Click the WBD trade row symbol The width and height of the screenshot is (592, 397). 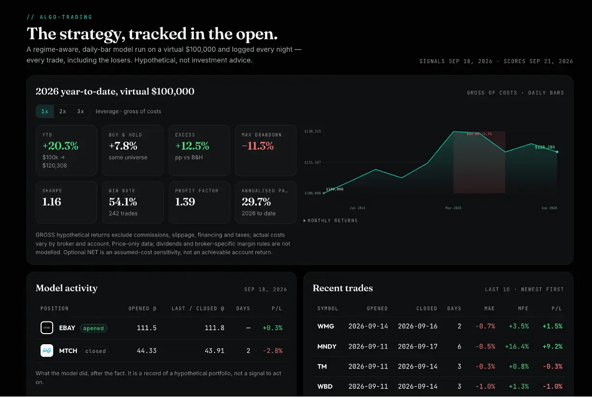pyautogui.click(x=325, y=386)
